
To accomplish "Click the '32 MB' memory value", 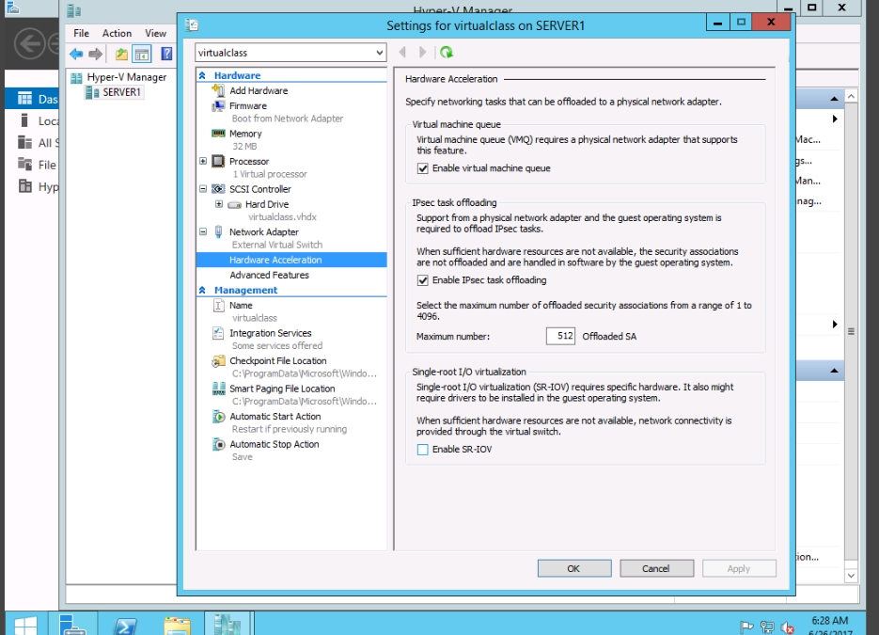I will [244, 147].
